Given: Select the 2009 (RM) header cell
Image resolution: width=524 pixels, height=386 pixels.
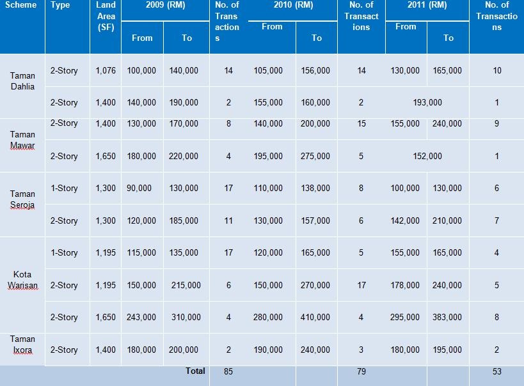Looking at the screenshot, I should (164, 5).
